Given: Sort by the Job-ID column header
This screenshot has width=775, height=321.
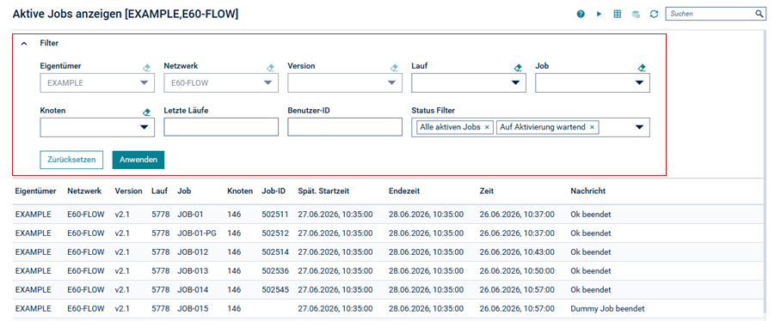Looking at the screenshot, I should 274,191.
